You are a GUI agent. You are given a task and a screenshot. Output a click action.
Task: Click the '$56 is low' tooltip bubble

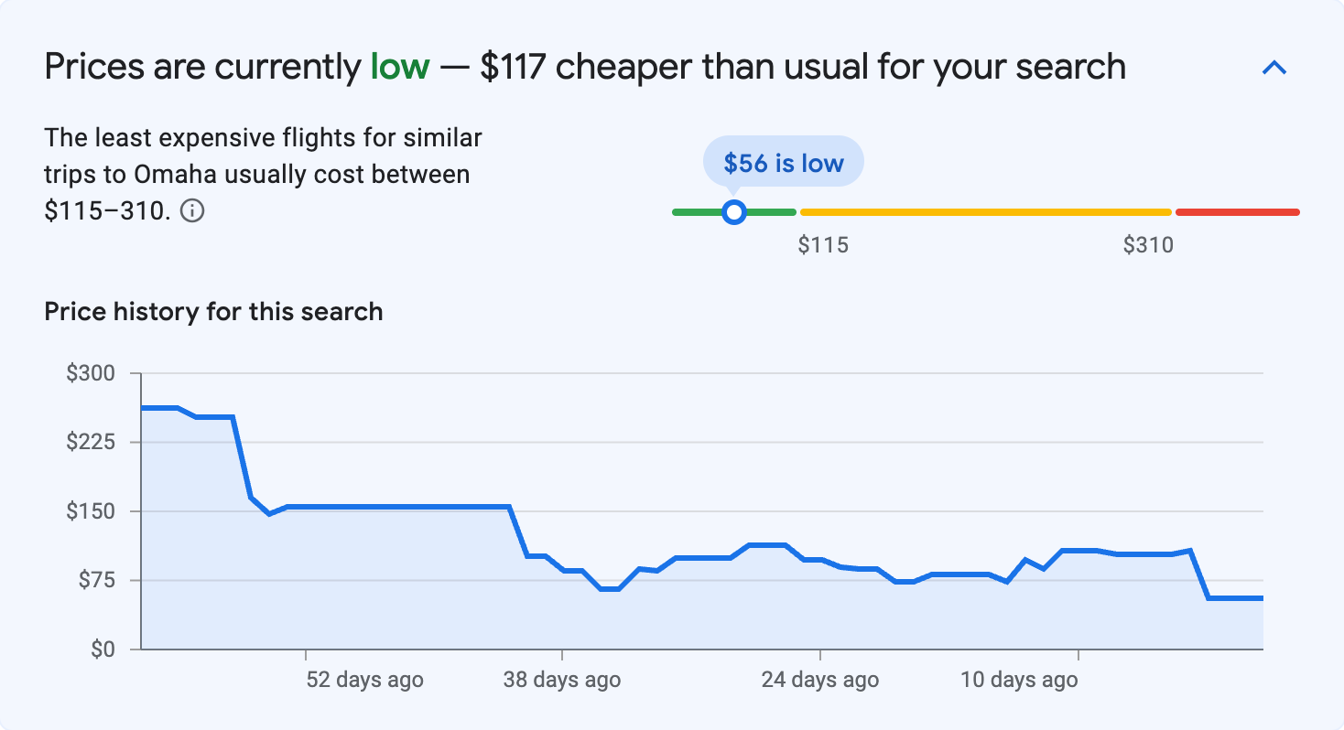783,162
